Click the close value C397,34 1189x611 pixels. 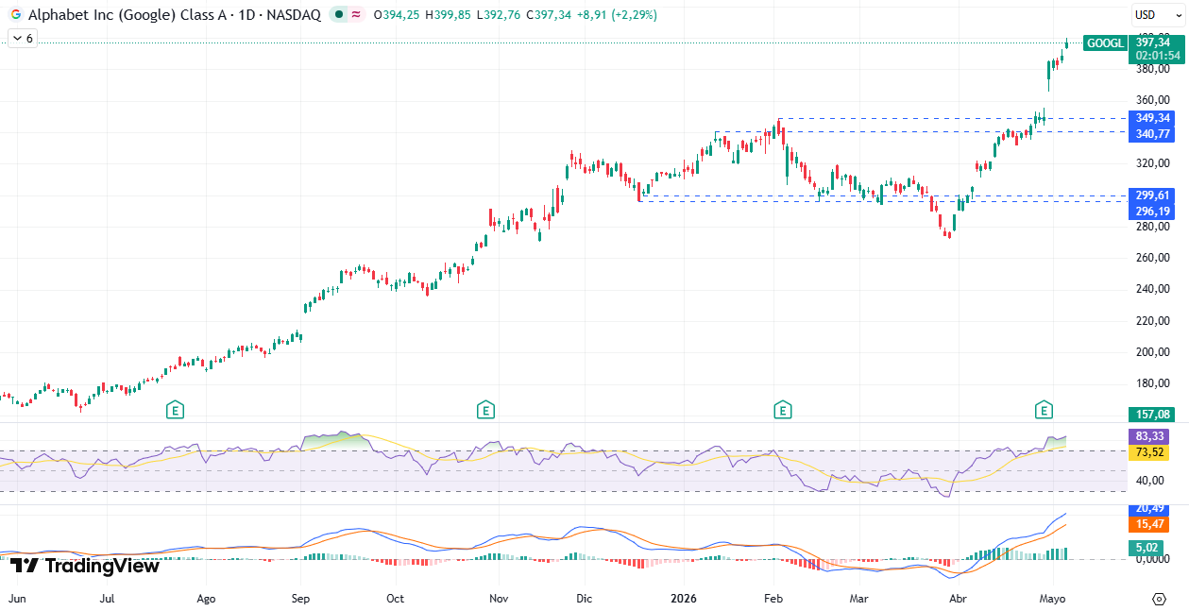(x=548, y=15)
